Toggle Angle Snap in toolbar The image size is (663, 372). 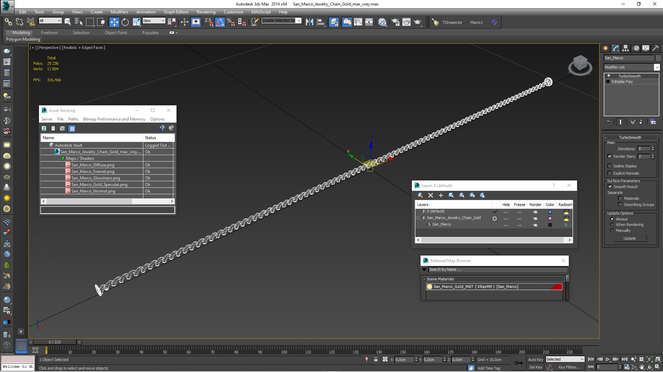coord(220,22)
